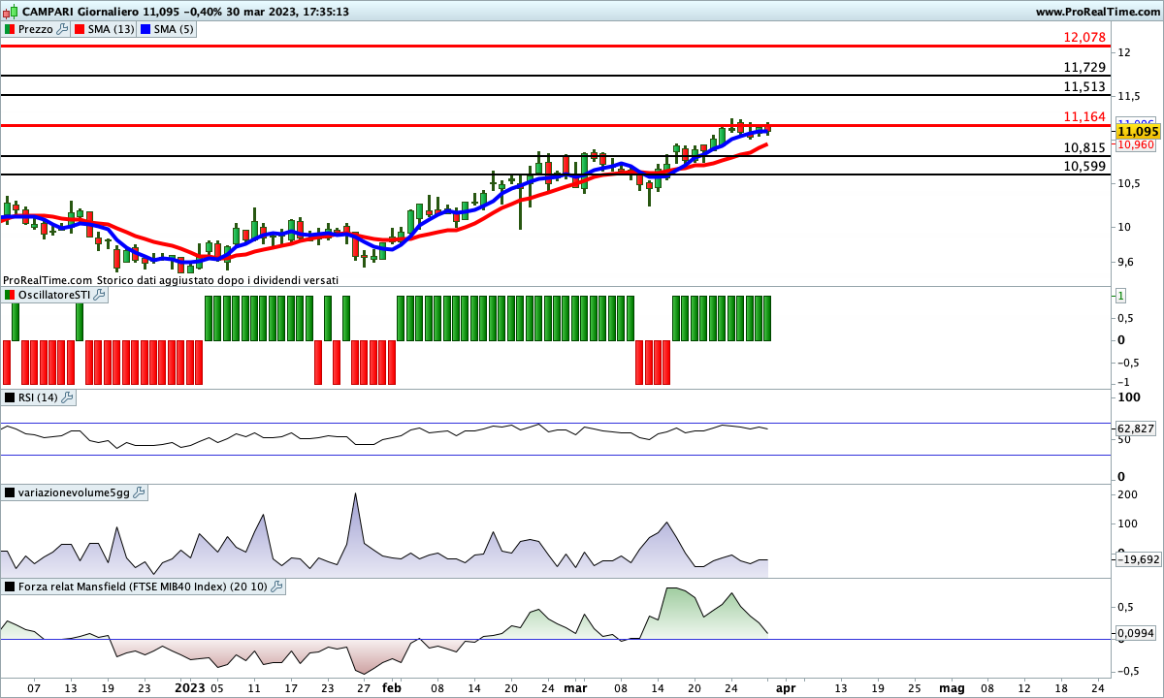Image resolution: width=1164 pixels, height=698 pixels.
Task: Open the www.ProRealTime.com link
Action: [x=1098, y=12]
